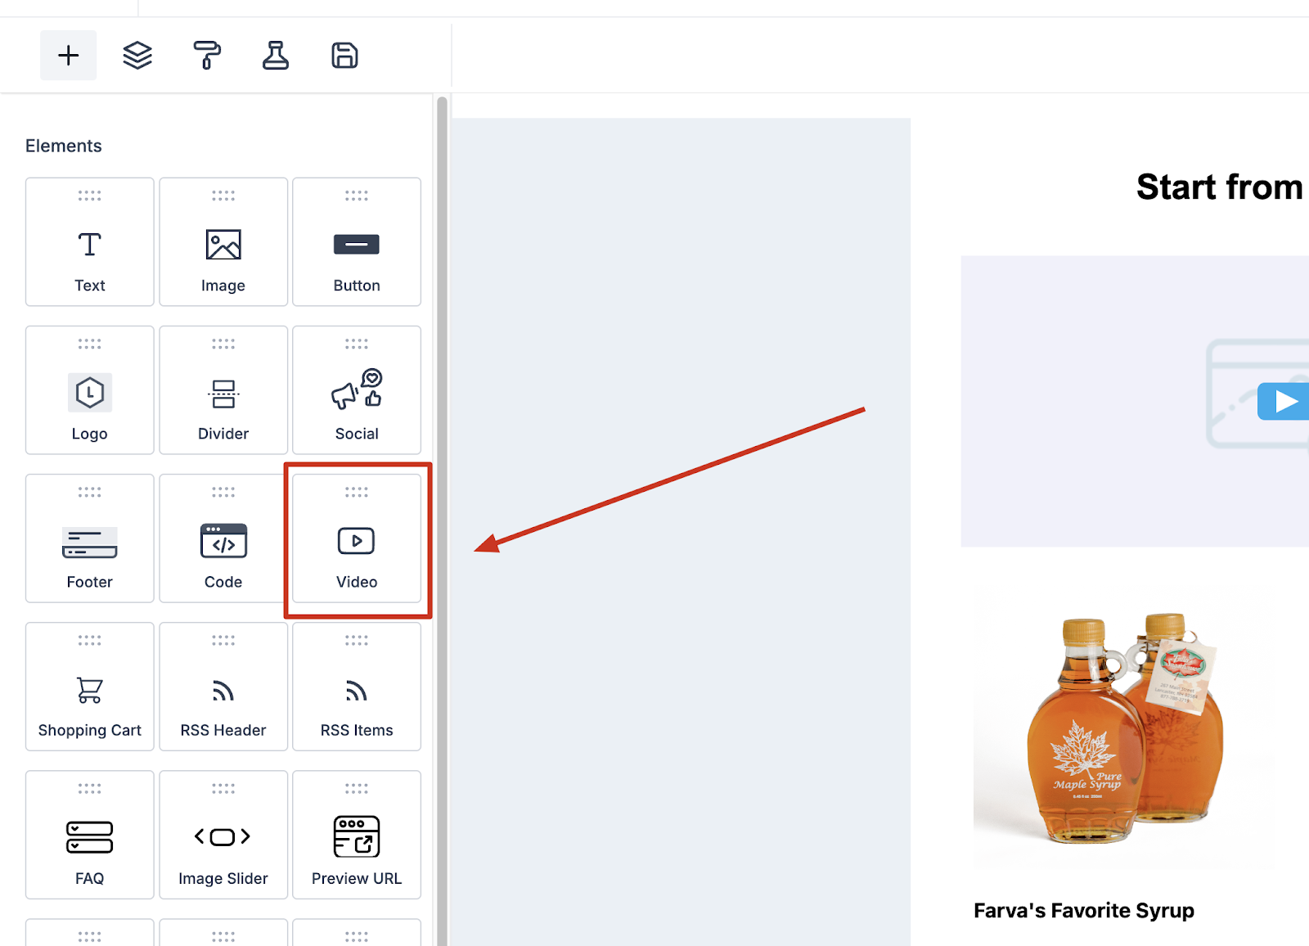
Task: Select the Social element tile
Action: [x=357, y=390]
